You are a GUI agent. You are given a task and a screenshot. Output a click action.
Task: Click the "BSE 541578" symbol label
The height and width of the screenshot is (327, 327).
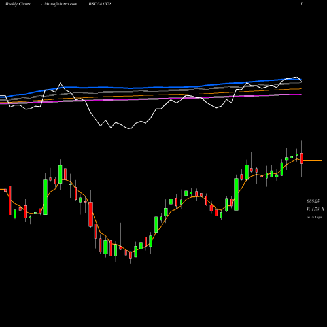(100, 4)
